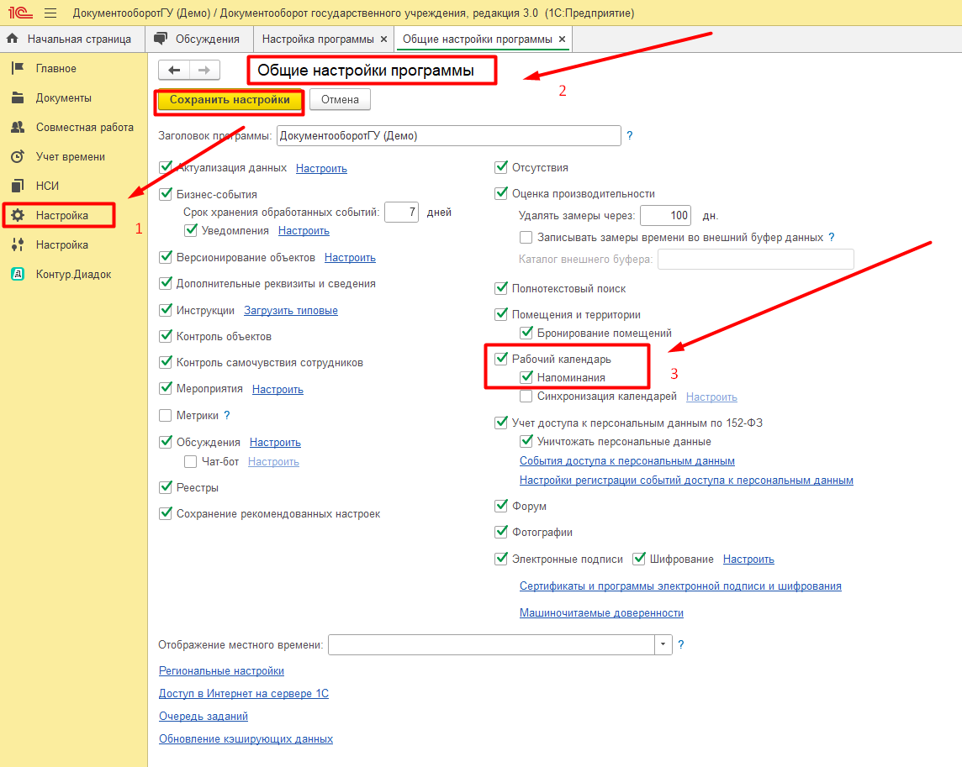Close the Настройка программы tab
Screen dimensions: 962x767
pyautogui.click(x=383, y=39)
